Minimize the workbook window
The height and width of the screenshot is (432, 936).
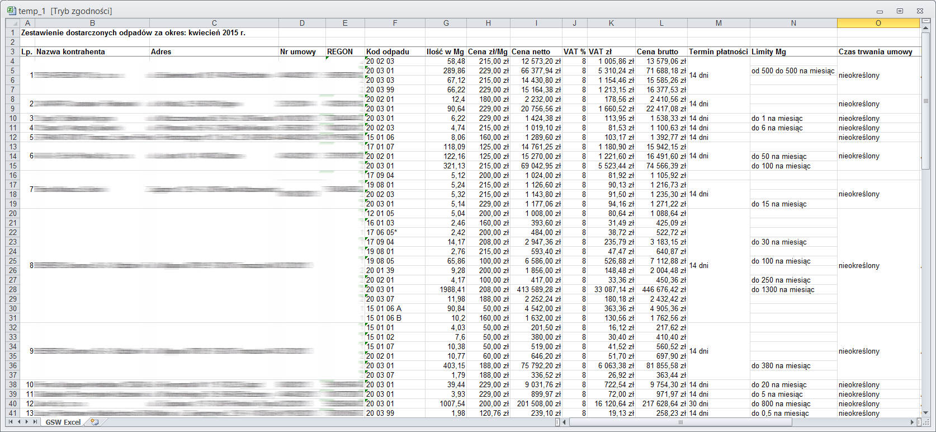(880, 11)
